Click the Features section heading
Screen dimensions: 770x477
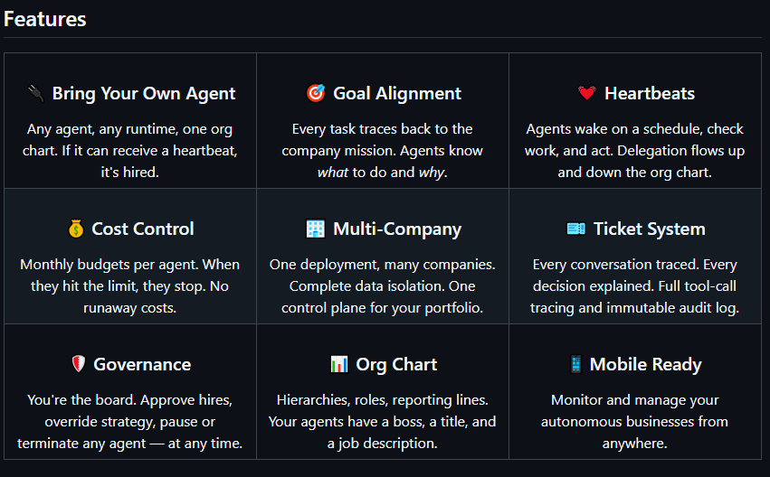click(x=45, y=19)
